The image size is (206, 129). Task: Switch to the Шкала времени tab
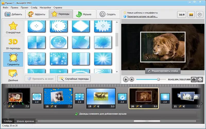click(25, 121)
